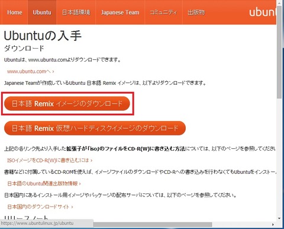The width and height of the screenshot is (284, 229).
Task: Click 日本語 Remix 仮想ハードディスクイメージのダウンロード button
Action: [95, 128]
